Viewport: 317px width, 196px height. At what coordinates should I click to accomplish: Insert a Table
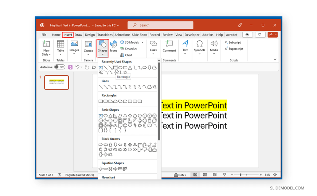coord(60,48)
